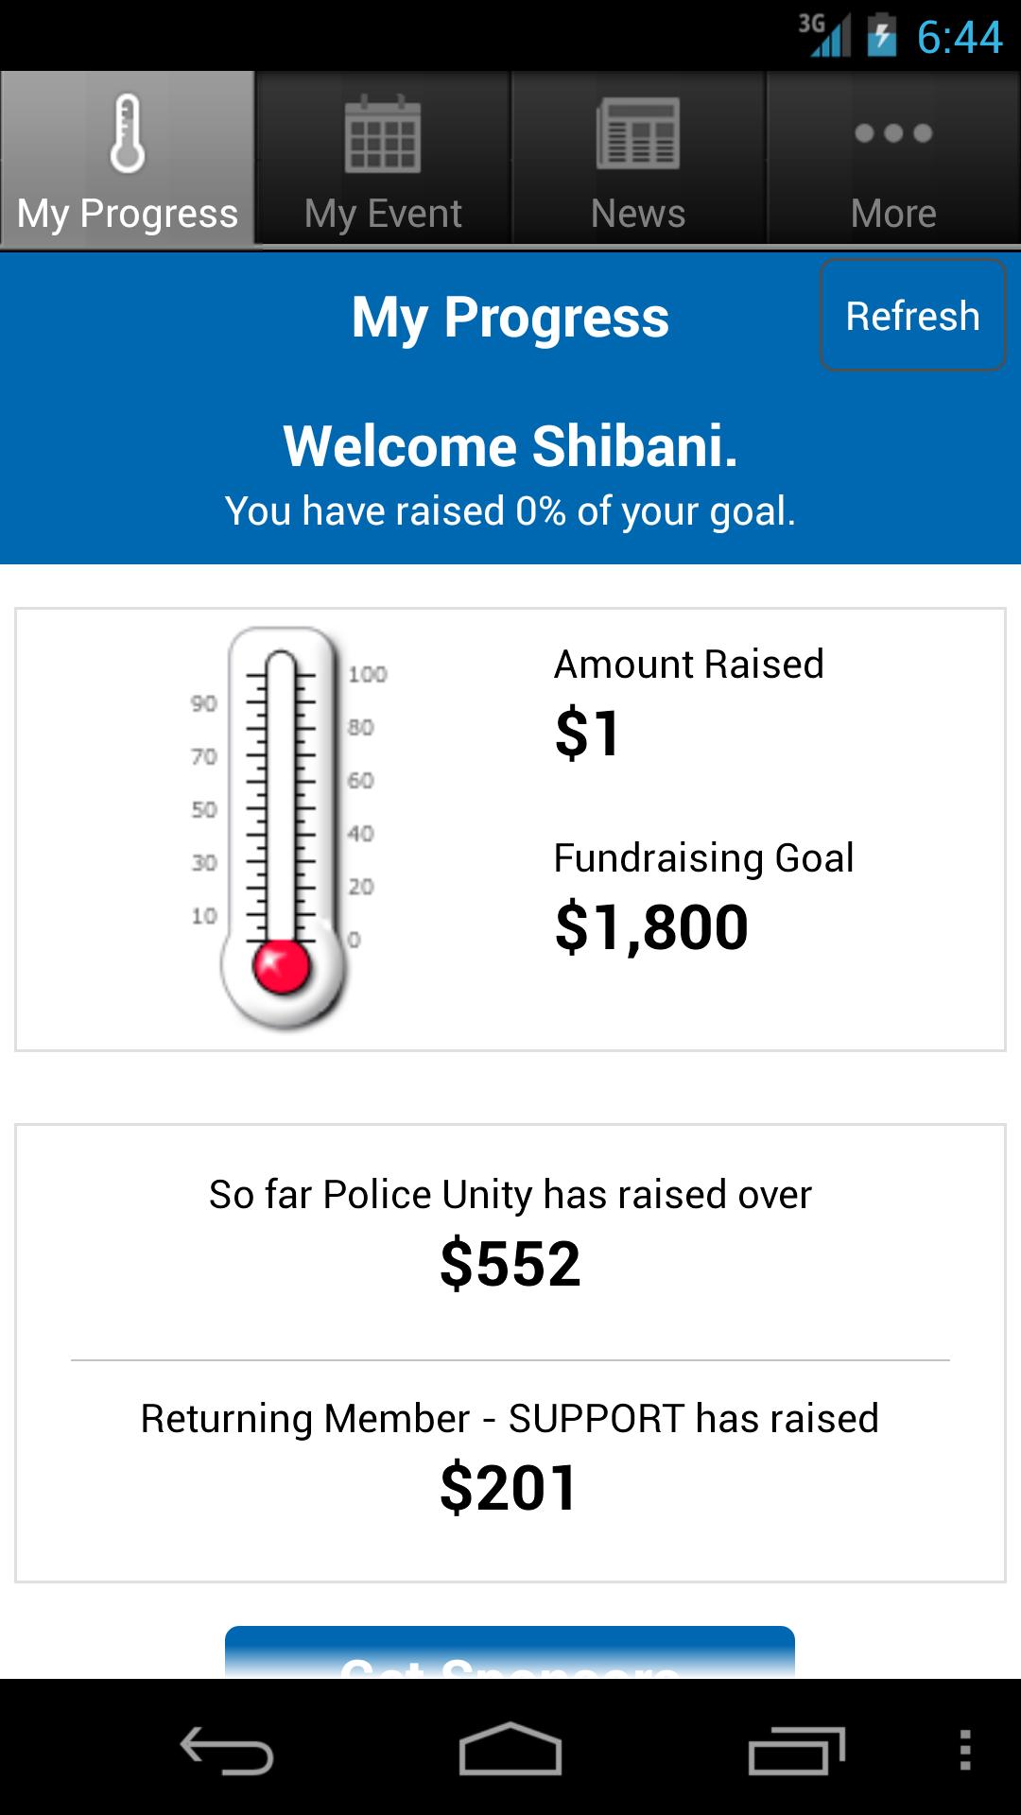Tap the Welcome Shibani heading

click(x=510, y=446)
